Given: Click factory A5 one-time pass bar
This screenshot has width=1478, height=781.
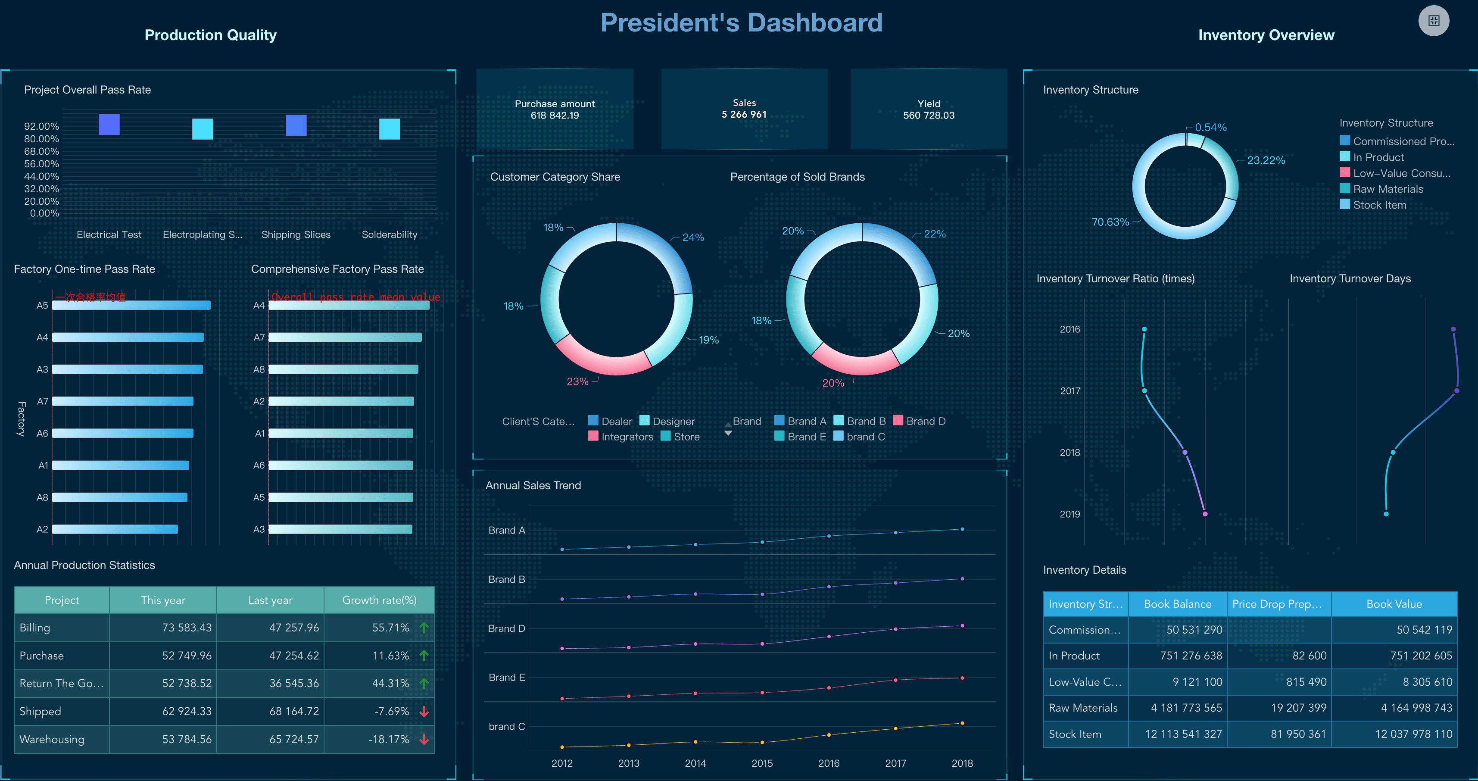Looking at the screenshot, I should coord(131,305).
